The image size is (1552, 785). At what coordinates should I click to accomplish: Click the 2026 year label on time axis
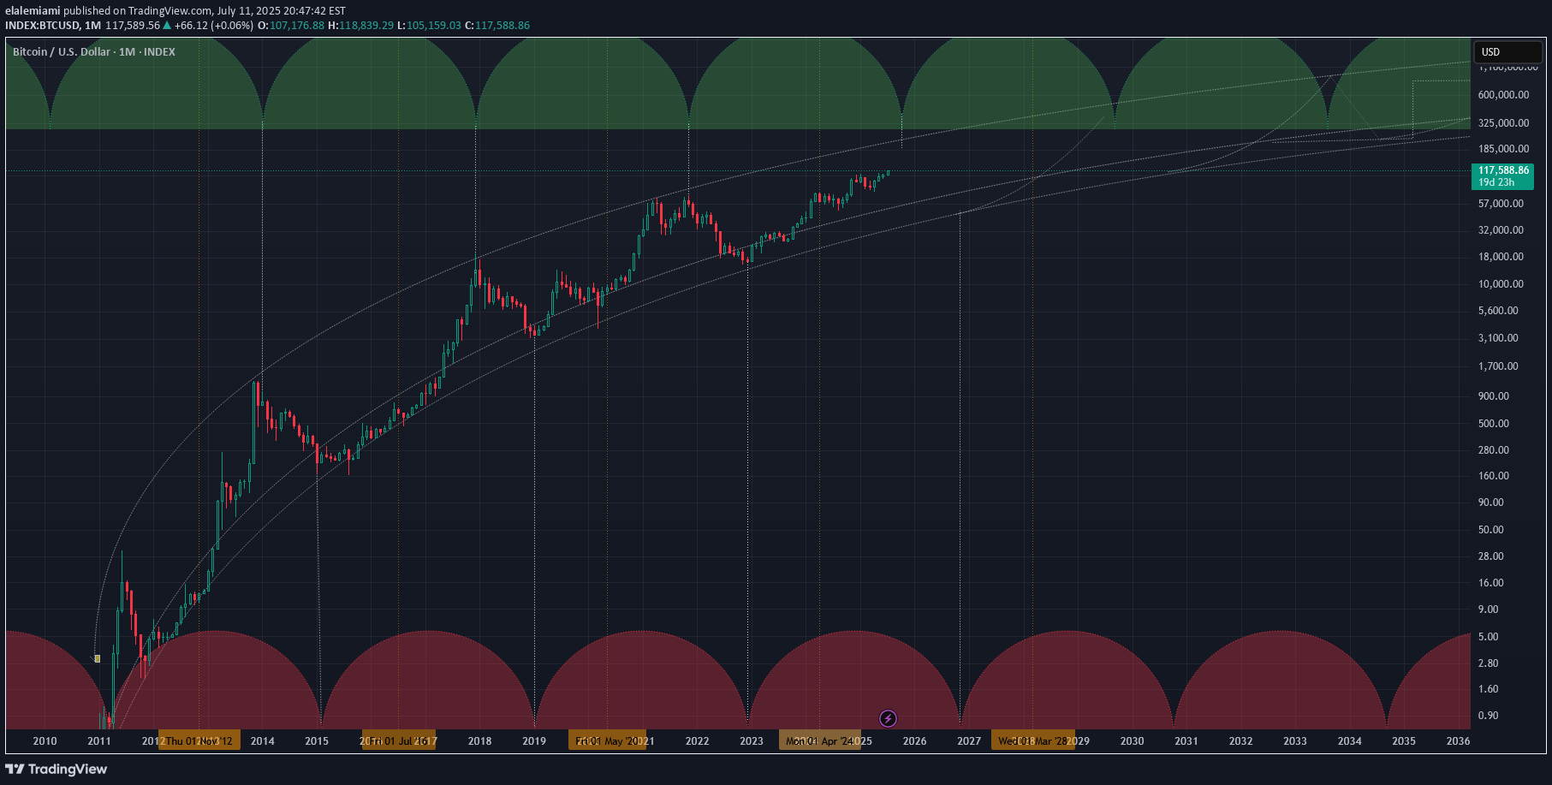click(x=915, y=741)
